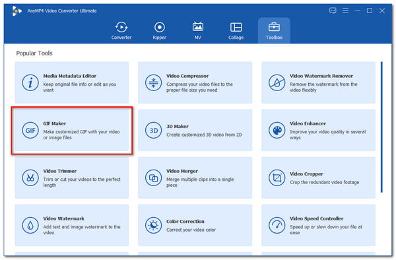The image size is (396, 260).
Task: Open the Video Merger title
Action: 182,171
